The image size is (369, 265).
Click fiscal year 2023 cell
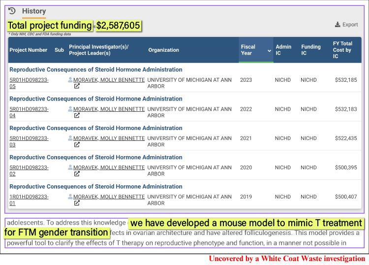[246, 80]
